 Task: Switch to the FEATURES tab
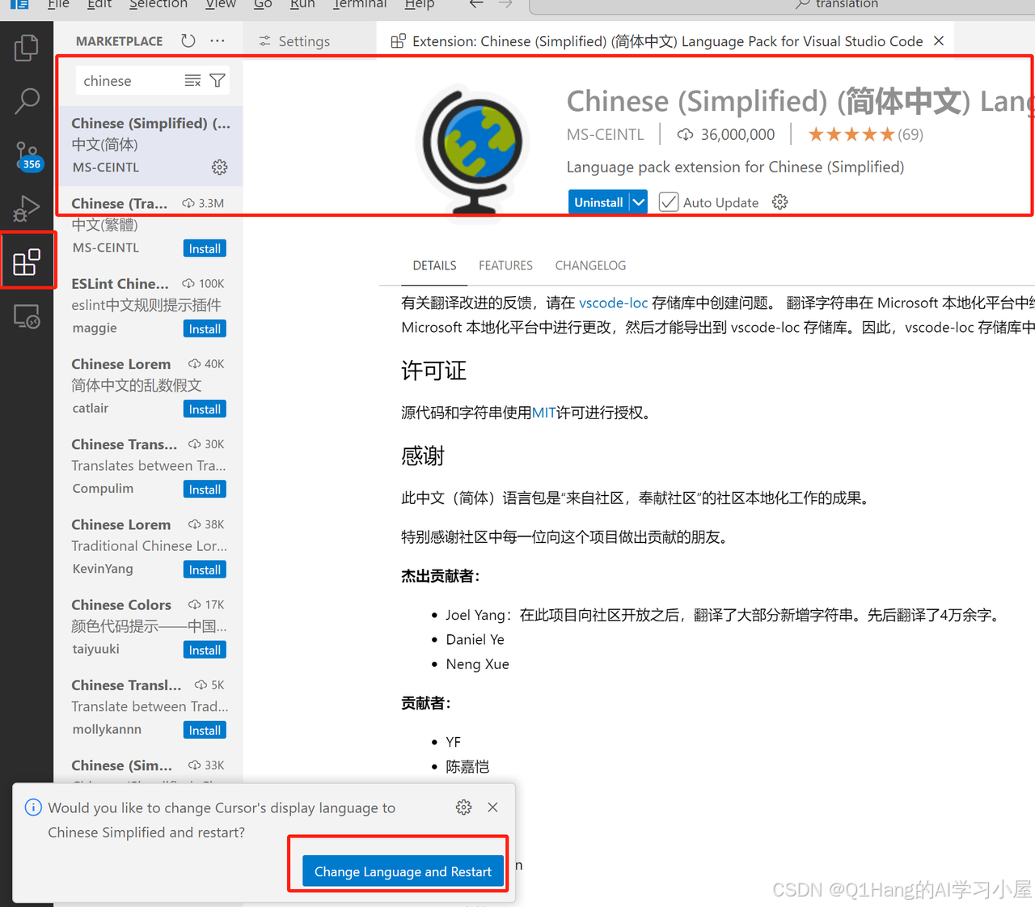click(x=505, y=265)
